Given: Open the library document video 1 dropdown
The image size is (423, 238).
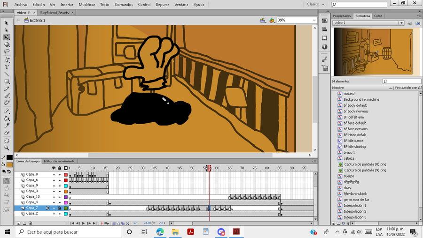Looking at the screenshot, I should point(401,23).
